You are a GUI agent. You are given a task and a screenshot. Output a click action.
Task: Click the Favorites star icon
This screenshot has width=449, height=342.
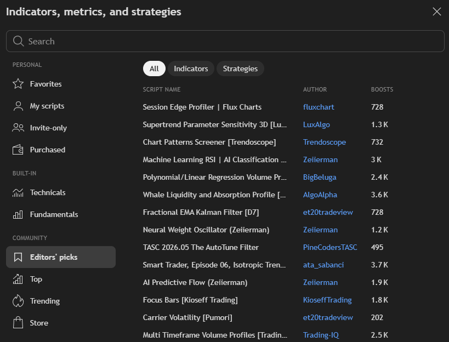18,84
